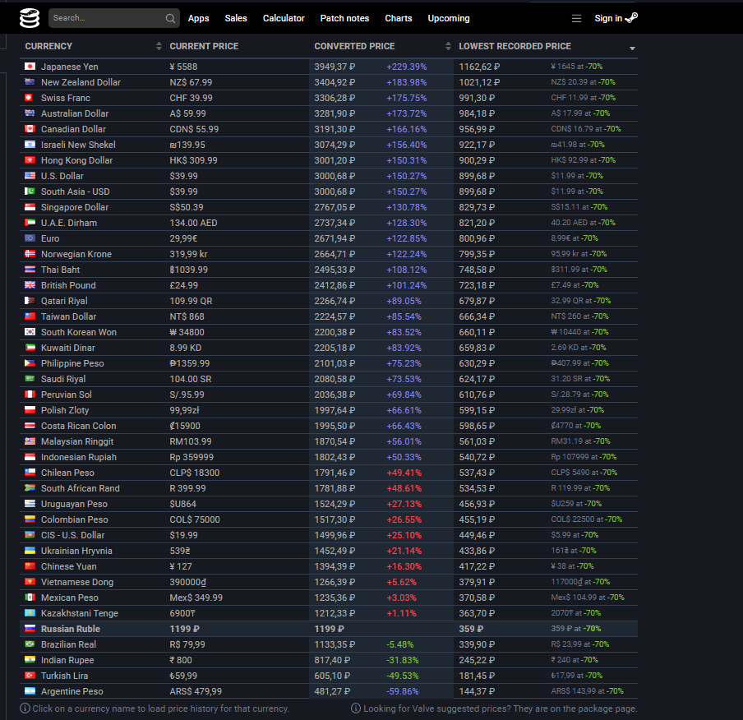Click the Ukrainian flag icon

(30, 551)
